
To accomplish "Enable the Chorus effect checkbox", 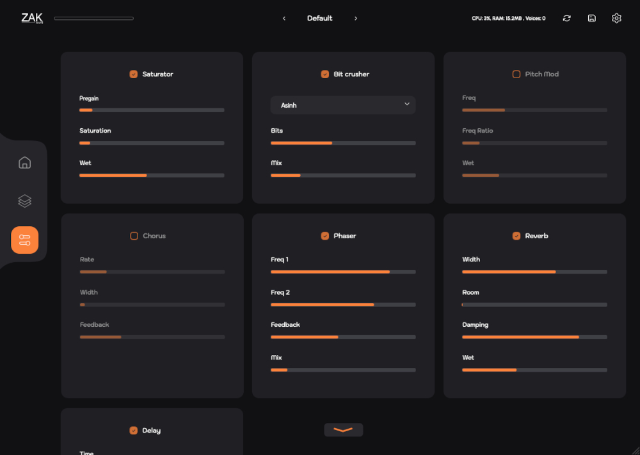I will point(134,236).
